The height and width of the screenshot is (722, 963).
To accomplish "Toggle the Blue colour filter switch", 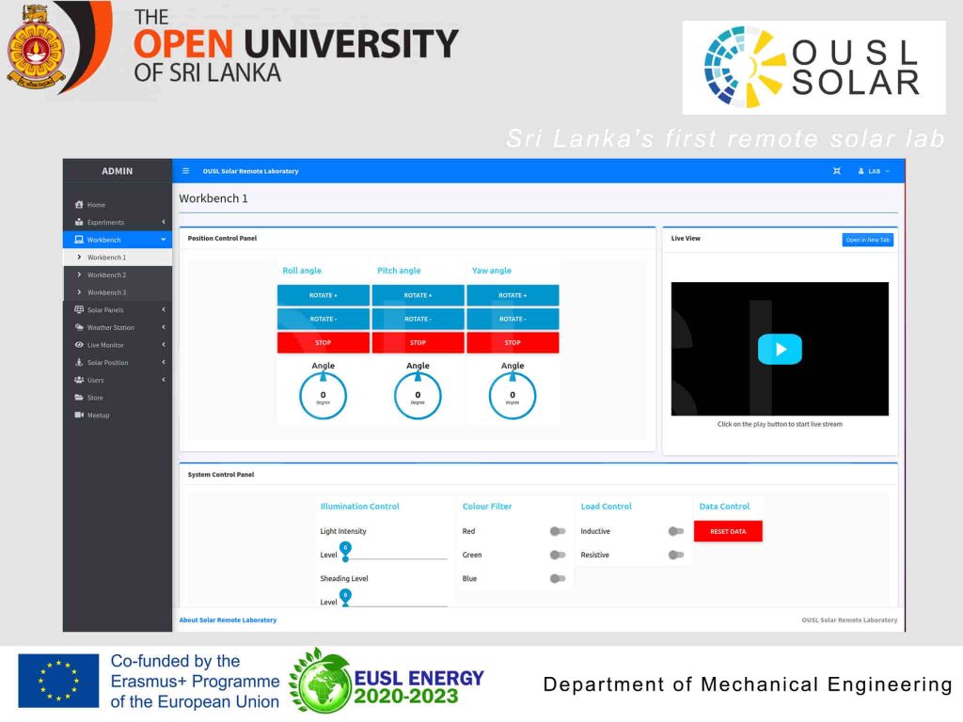I will (x=557, y=578).
